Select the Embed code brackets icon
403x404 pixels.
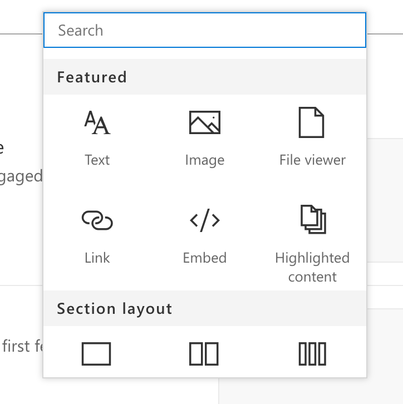click(205, 221)
